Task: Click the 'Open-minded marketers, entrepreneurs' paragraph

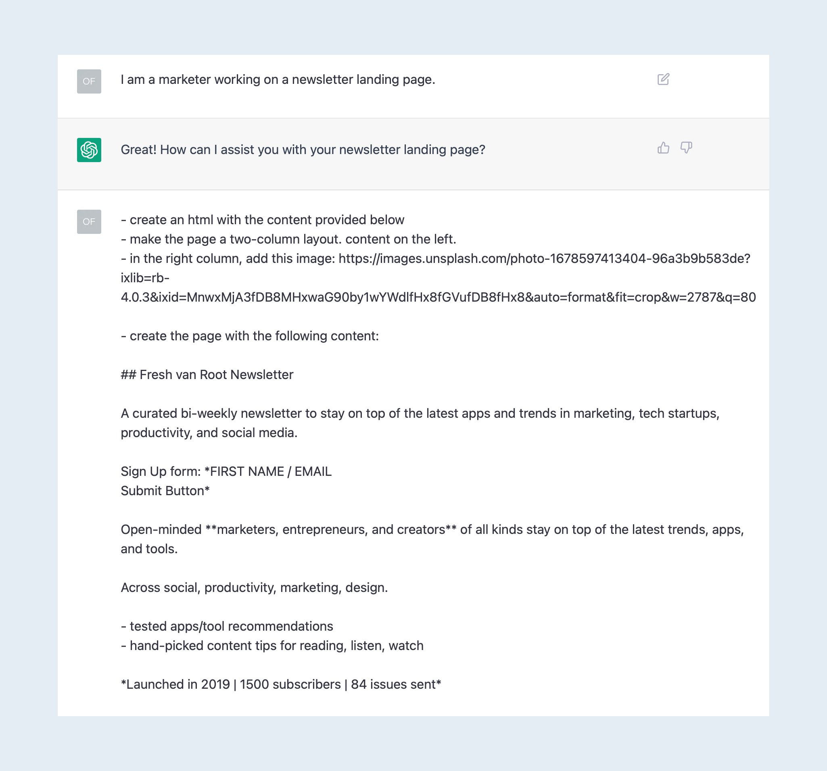Action: [432, 539]
